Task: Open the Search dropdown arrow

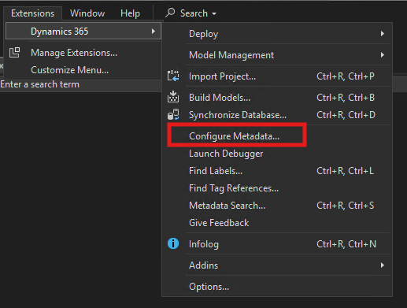Action: point(214,13)
